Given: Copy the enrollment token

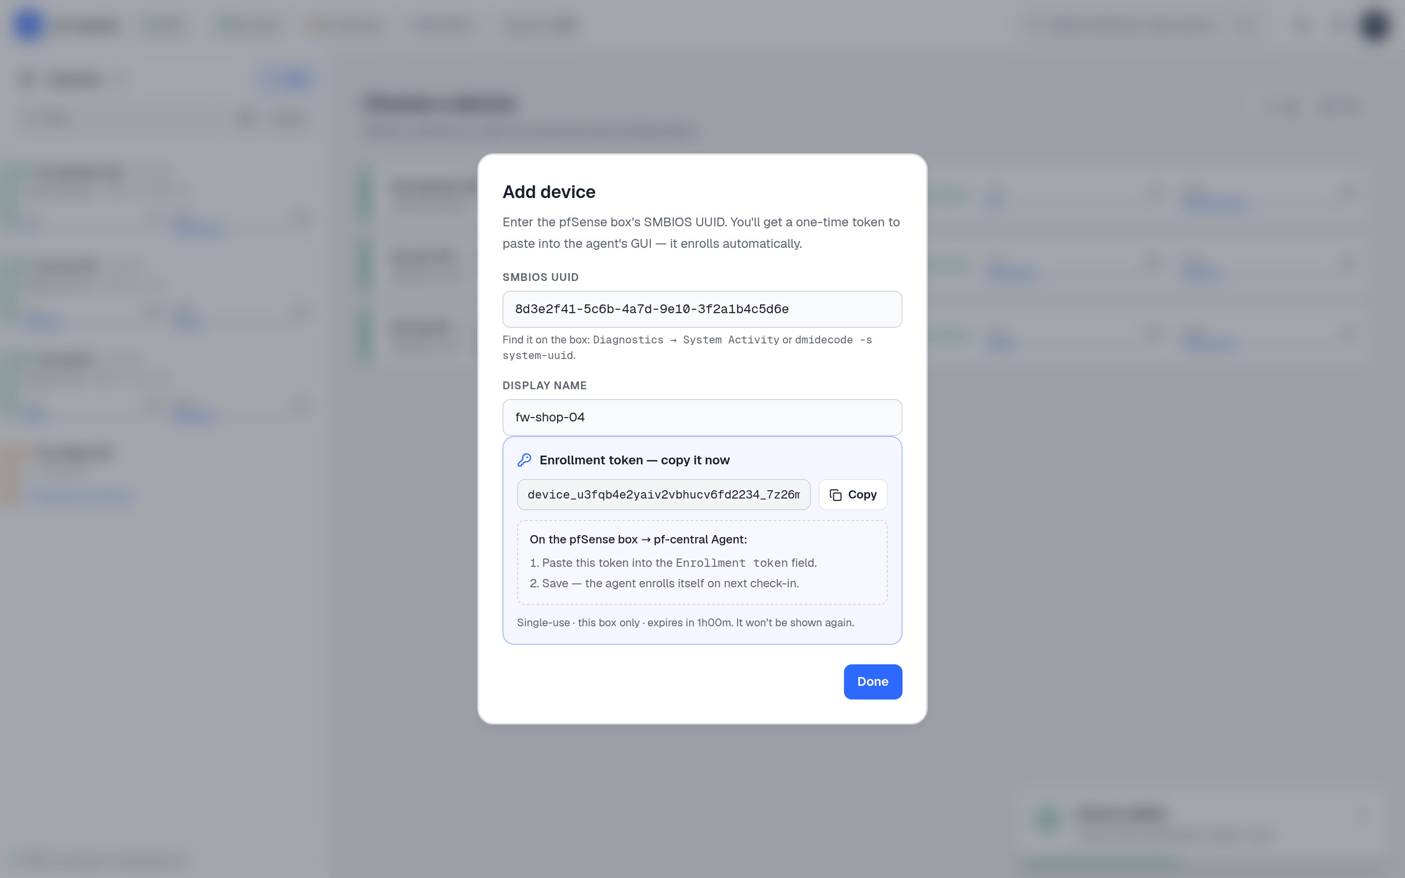Looking at the screenshot, I should click(x=852, y=494).
